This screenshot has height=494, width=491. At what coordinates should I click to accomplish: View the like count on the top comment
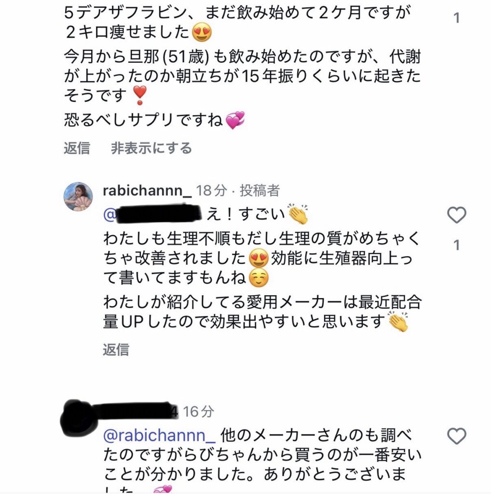tap(457, 19)
